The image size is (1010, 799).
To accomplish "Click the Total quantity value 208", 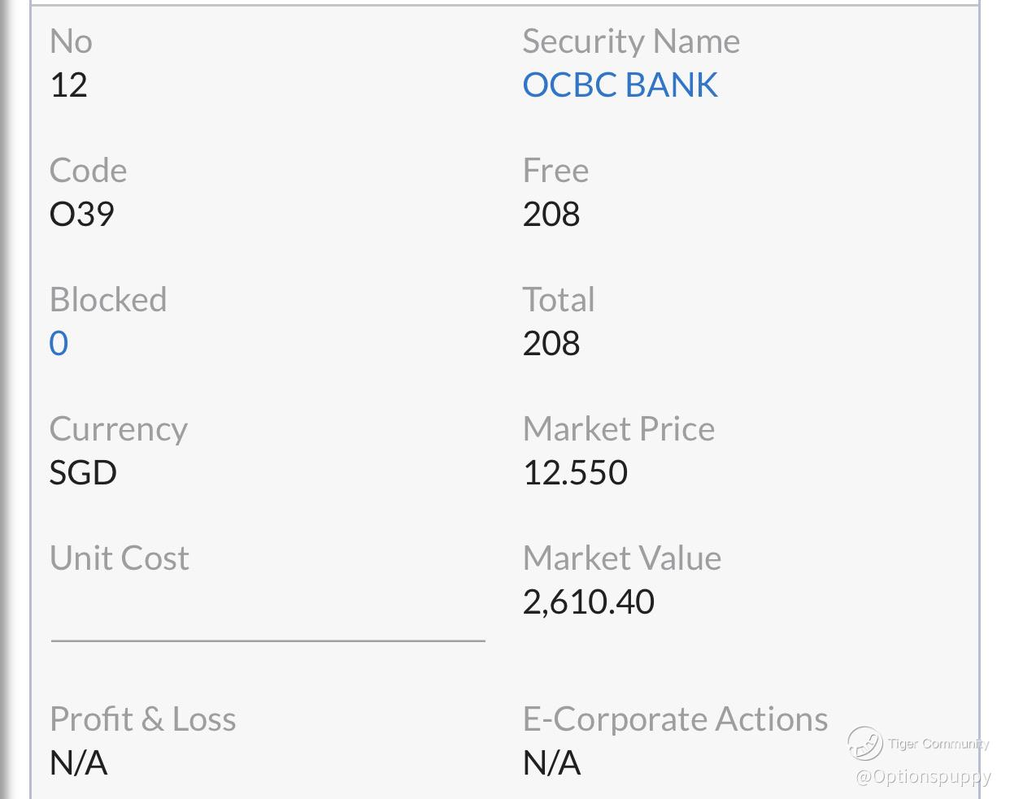I will (551, 344).
